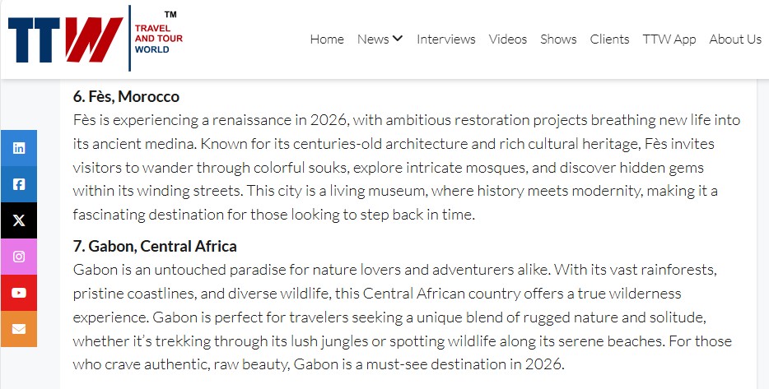Share the article on LinkedIn
The width and height of the screenshot is (769, 389).
tap(18, 149)
